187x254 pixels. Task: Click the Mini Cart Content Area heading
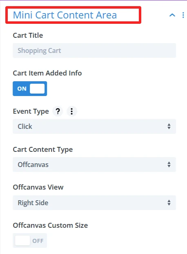coord(65,15)
